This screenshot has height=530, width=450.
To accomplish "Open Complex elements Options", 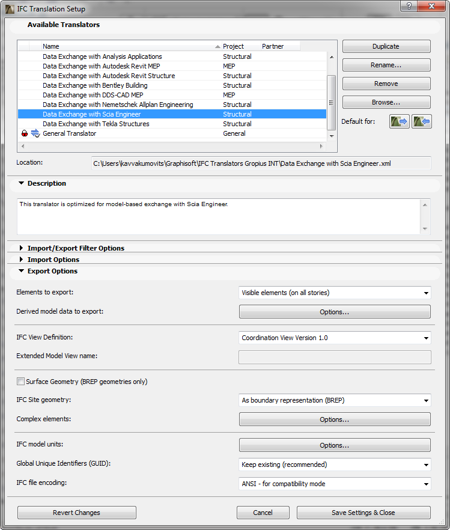I will tap(335, 419).
